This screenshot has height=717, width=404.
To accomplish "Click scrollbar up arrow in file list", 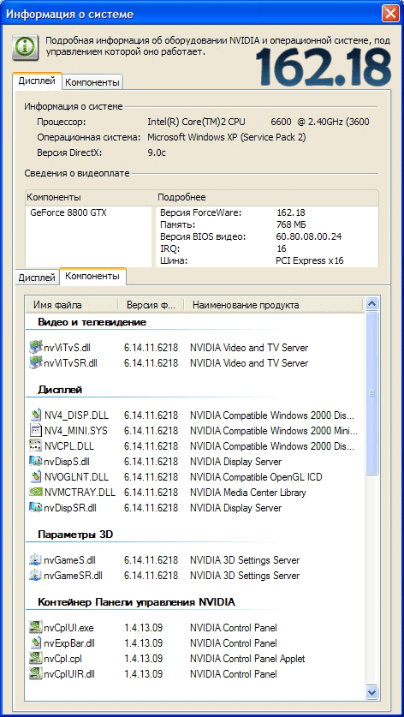I will coord(372,304).
